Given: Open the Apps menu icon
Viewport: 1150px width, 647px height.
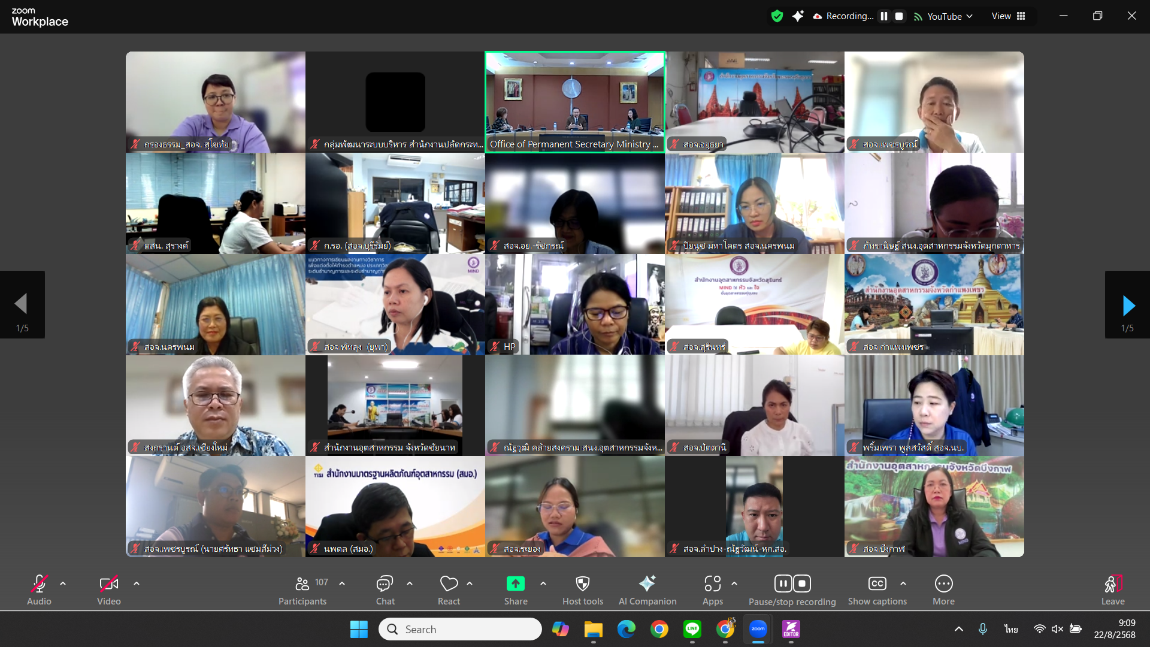Looking at the screenshot, I should coord(712,584).
